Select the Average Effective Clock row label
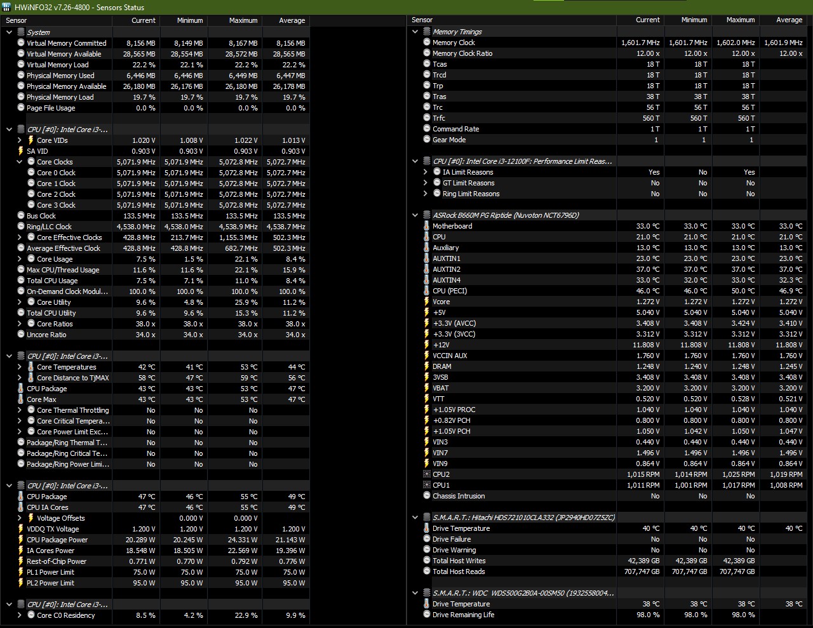Viewport: 813px width, 628px height. [x=64, y=248]
